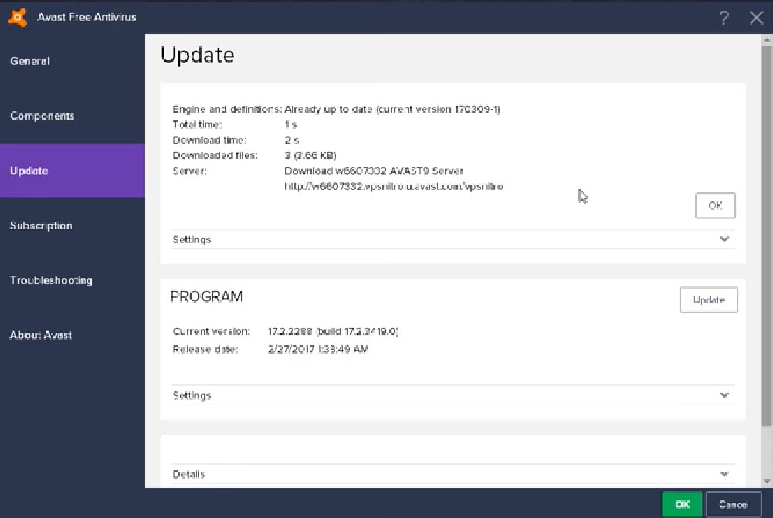The height and width of the screenshot is (518, 773).
Task: Click the white OK button under server info
Action: (x=715, y=205)
